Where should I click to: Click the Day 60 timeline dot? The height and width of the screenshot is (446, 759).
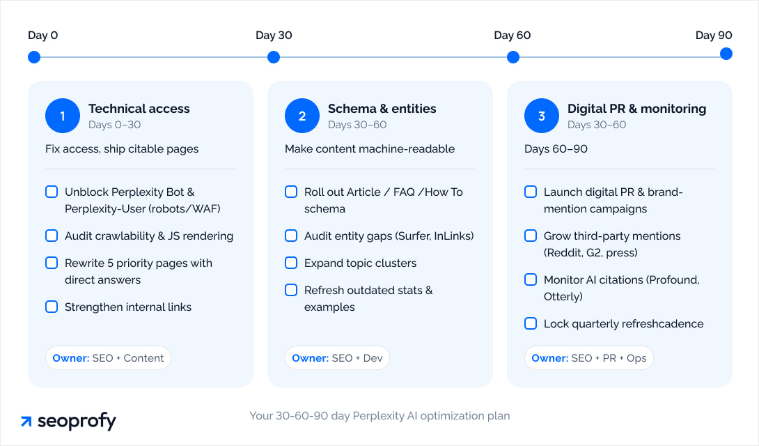513,57
